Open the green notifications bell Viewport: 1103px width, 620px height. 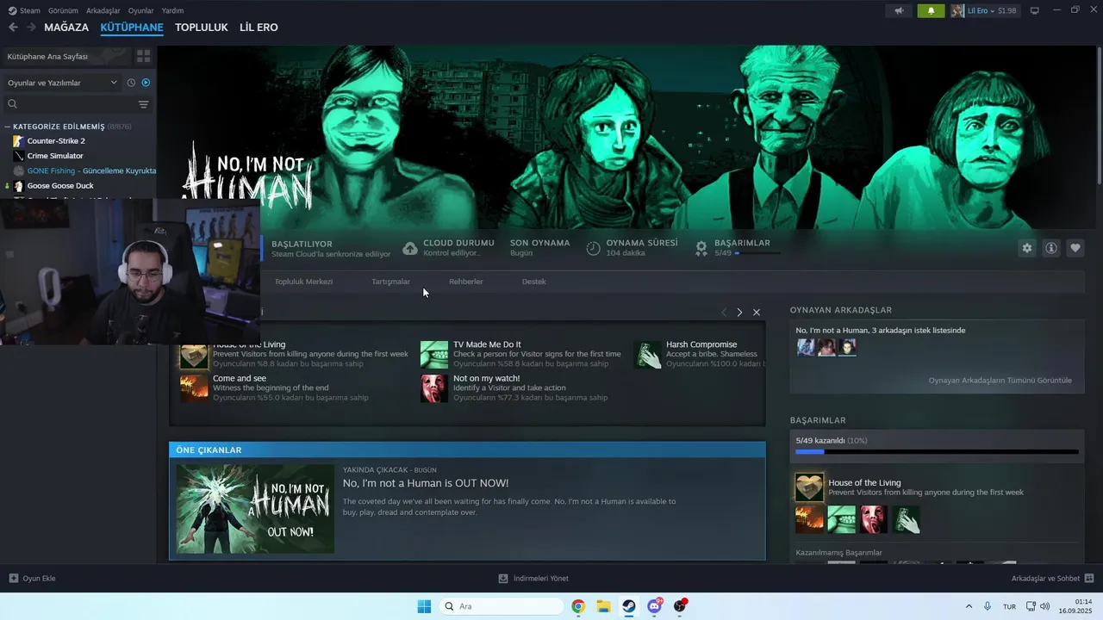coord(931,10)
